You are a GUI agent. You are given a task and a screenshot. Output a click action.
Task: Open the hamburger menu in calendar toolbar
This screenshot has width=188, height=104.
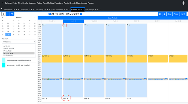point(3,14)
